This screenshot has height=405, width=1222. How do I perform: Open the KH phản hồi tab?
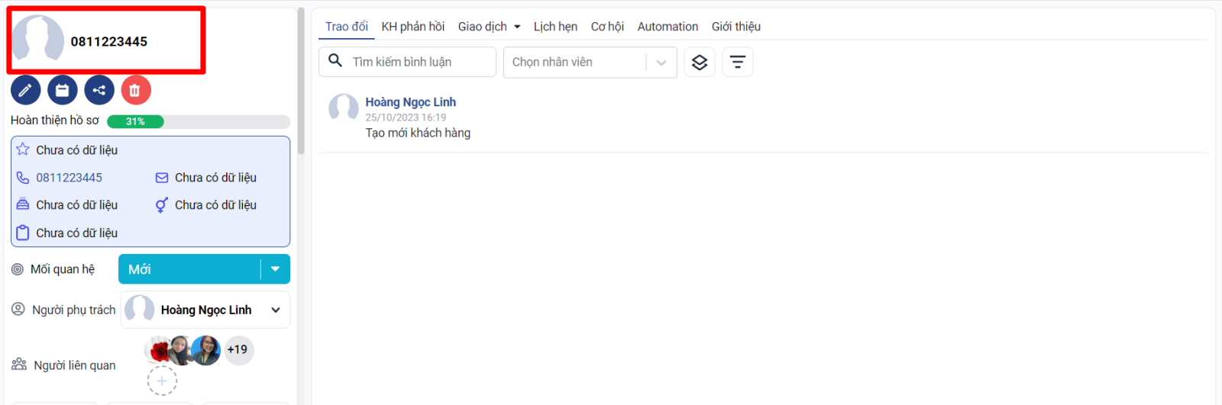tap(412, 27)
